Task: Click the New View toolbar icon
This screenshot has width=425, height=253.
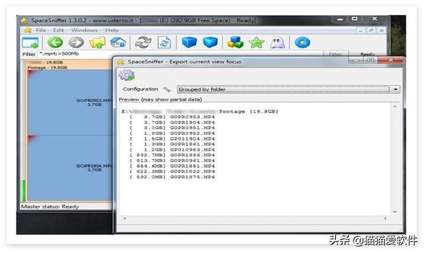Action: coord(30,42)
